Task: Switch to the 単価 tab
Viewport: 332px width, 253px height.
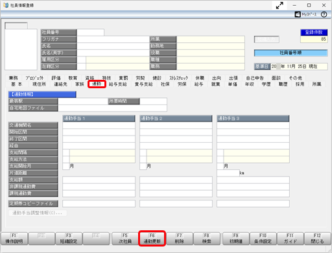Action: point(233,84)
